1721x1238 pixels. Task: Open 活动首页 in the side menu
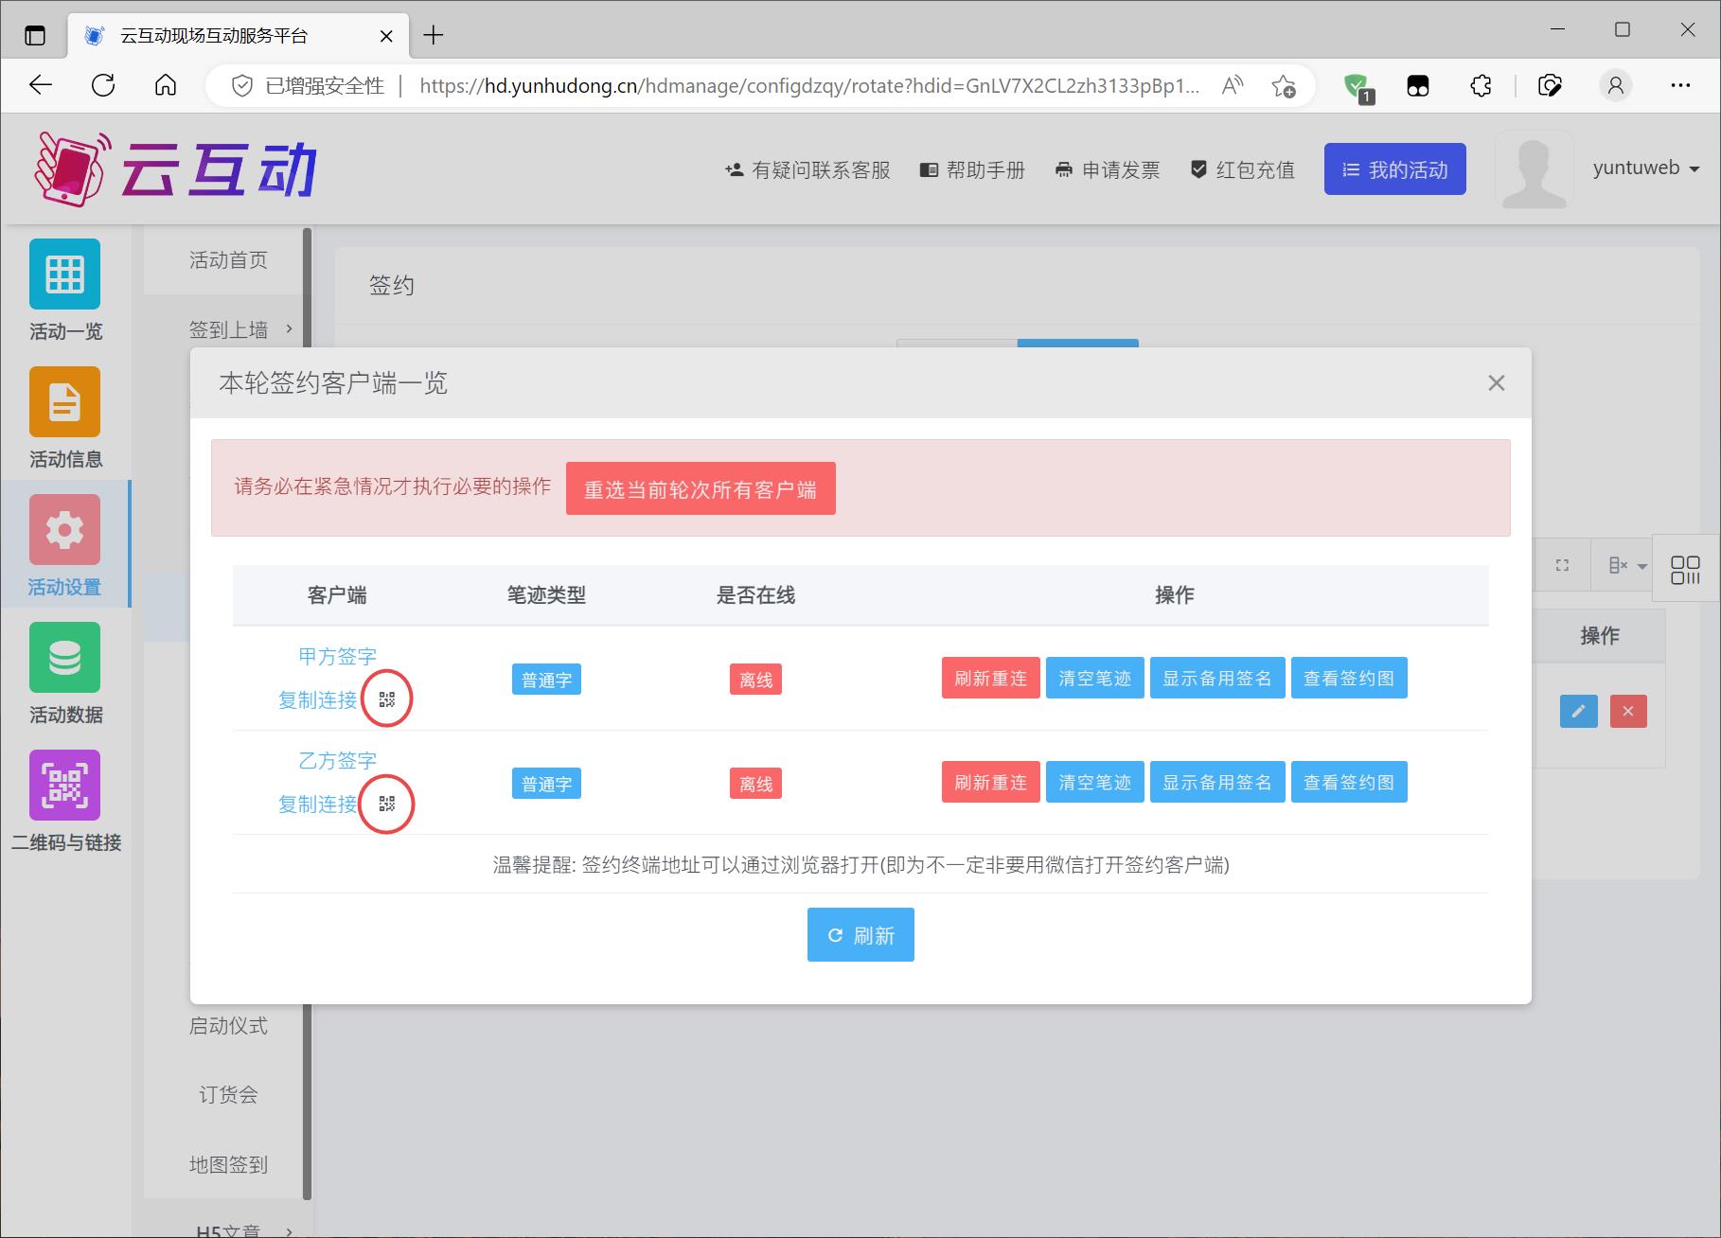228,260
